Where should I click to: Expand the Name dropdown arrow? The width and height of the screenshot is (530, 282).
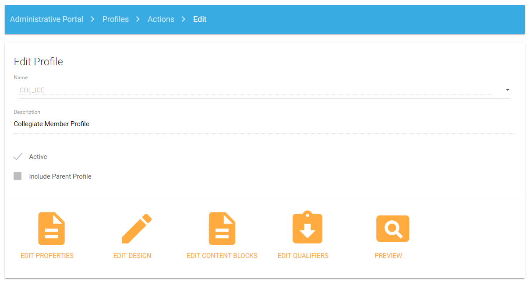pos(507,90)
